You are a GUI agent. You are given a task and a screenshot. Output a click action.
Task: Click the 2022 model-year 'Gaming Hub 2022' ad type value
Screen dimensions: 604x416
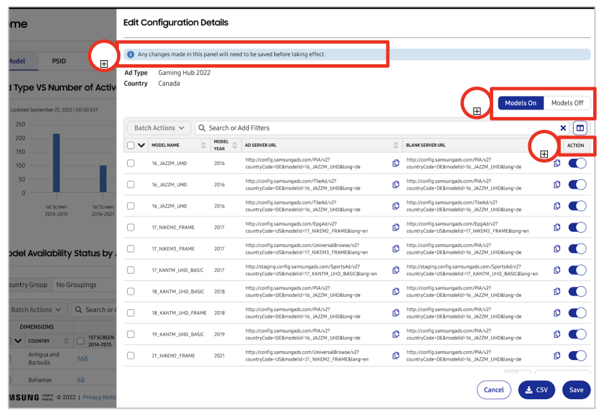(x=184, y=72)
